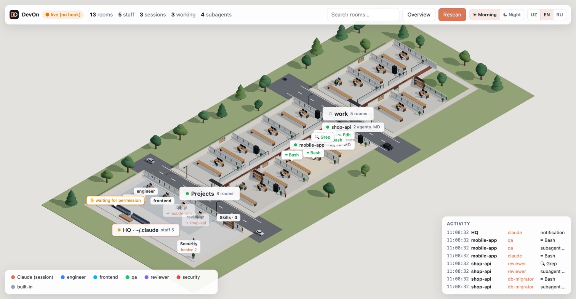Click the waiting for permission hand badge
The width and height of the screenshot is (576, 299).
[x=115, y=200]
